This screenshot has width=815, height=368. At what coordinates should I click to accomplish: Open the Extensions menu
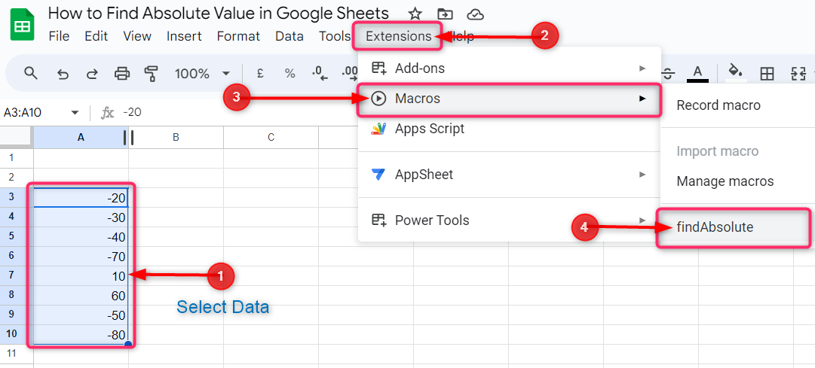coord(399,36)
